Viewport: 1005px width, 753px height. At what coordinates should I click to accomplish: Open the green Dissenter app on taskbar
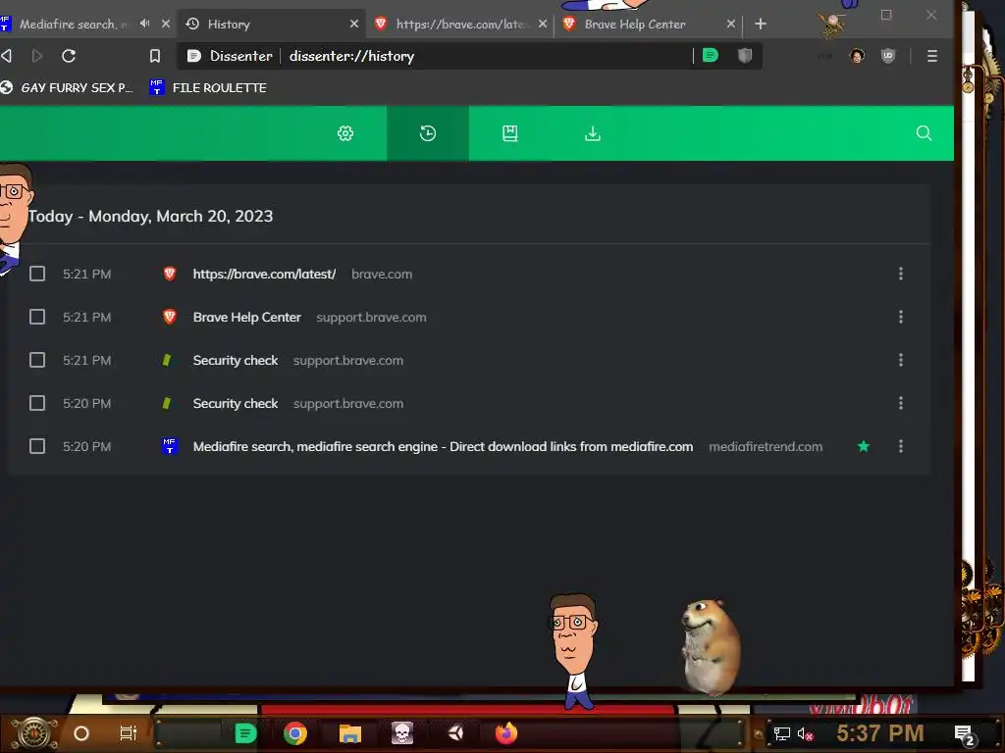[x=245, y=733]
